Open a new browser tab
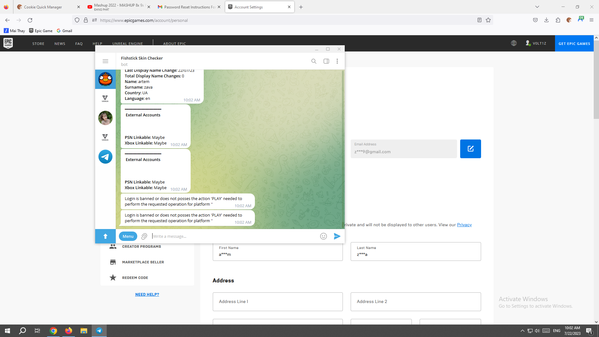The height and width of the screenshot is (337, 599). click(301, 7)
